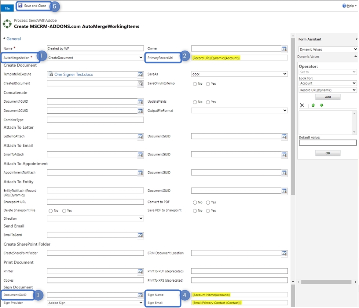Viewport: 359px width, 308px height.
Task: Open the CRM Document Location lookup icon
Action: 284,253
